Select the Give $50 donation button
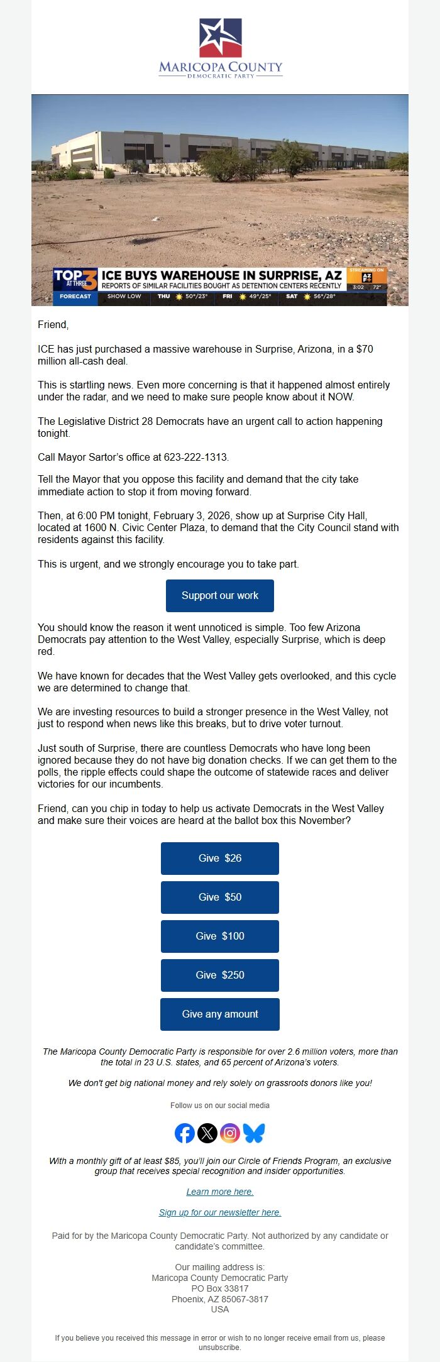Screen dimensions: 440x1362 (x=219, y=898)
